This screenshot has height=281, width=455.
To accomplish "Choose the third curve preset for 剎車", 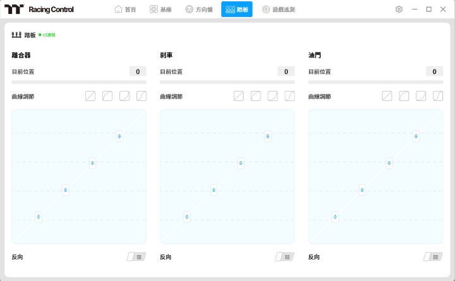I will point(272,96).
